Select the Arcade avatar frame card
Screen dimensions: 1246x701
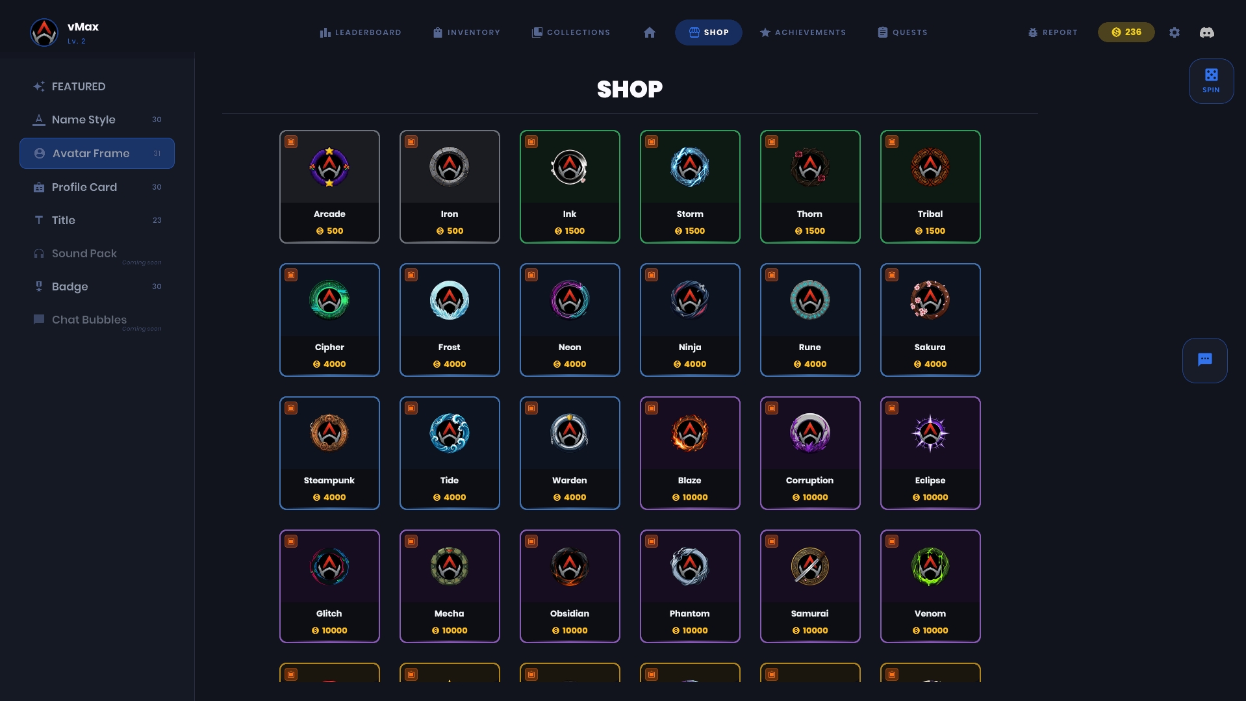(x=329, y=187)
